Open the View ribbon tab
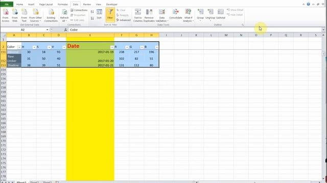 pyautogui.click(x=99, y=5)
